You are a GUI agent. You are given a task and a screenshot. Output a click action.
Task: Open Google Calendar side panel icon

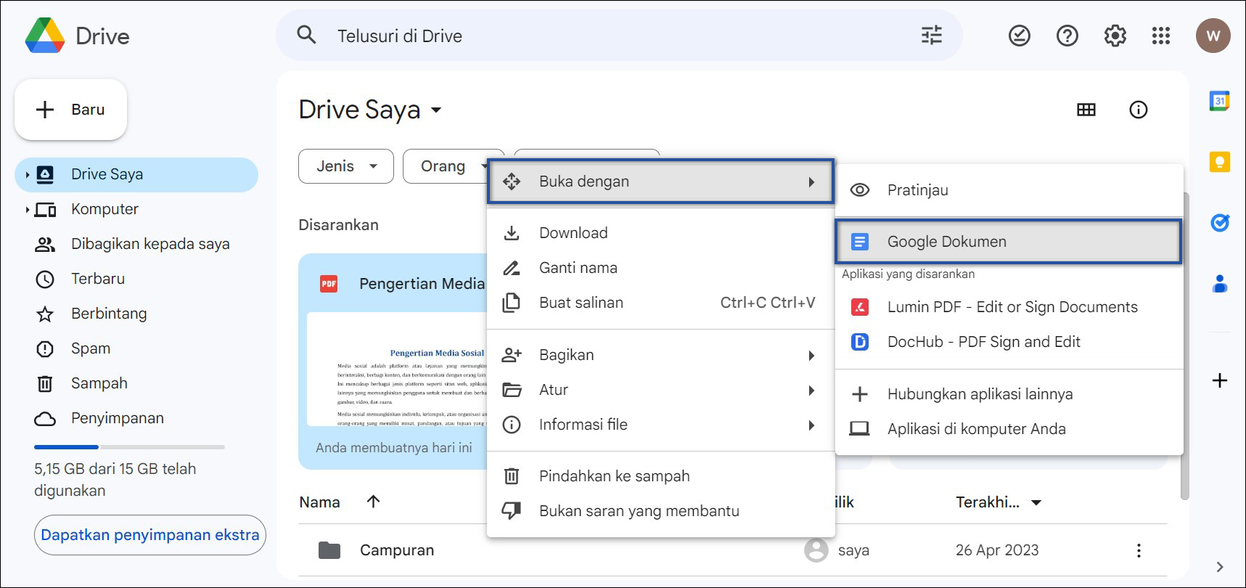coord(1220,101)
